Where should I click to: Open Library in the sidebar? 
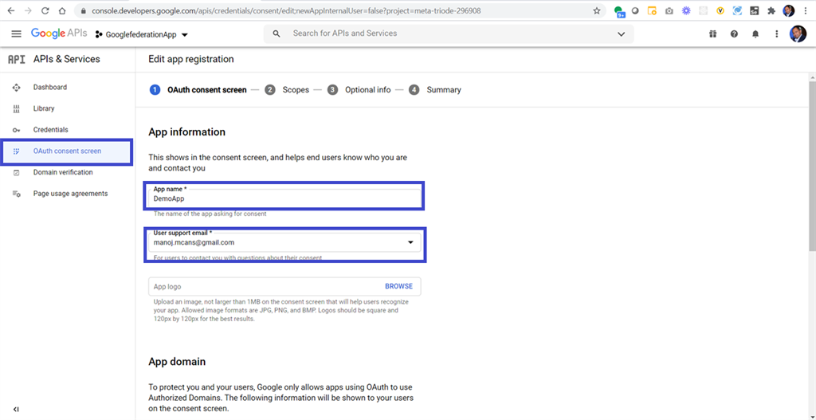[x=44, y=108]
